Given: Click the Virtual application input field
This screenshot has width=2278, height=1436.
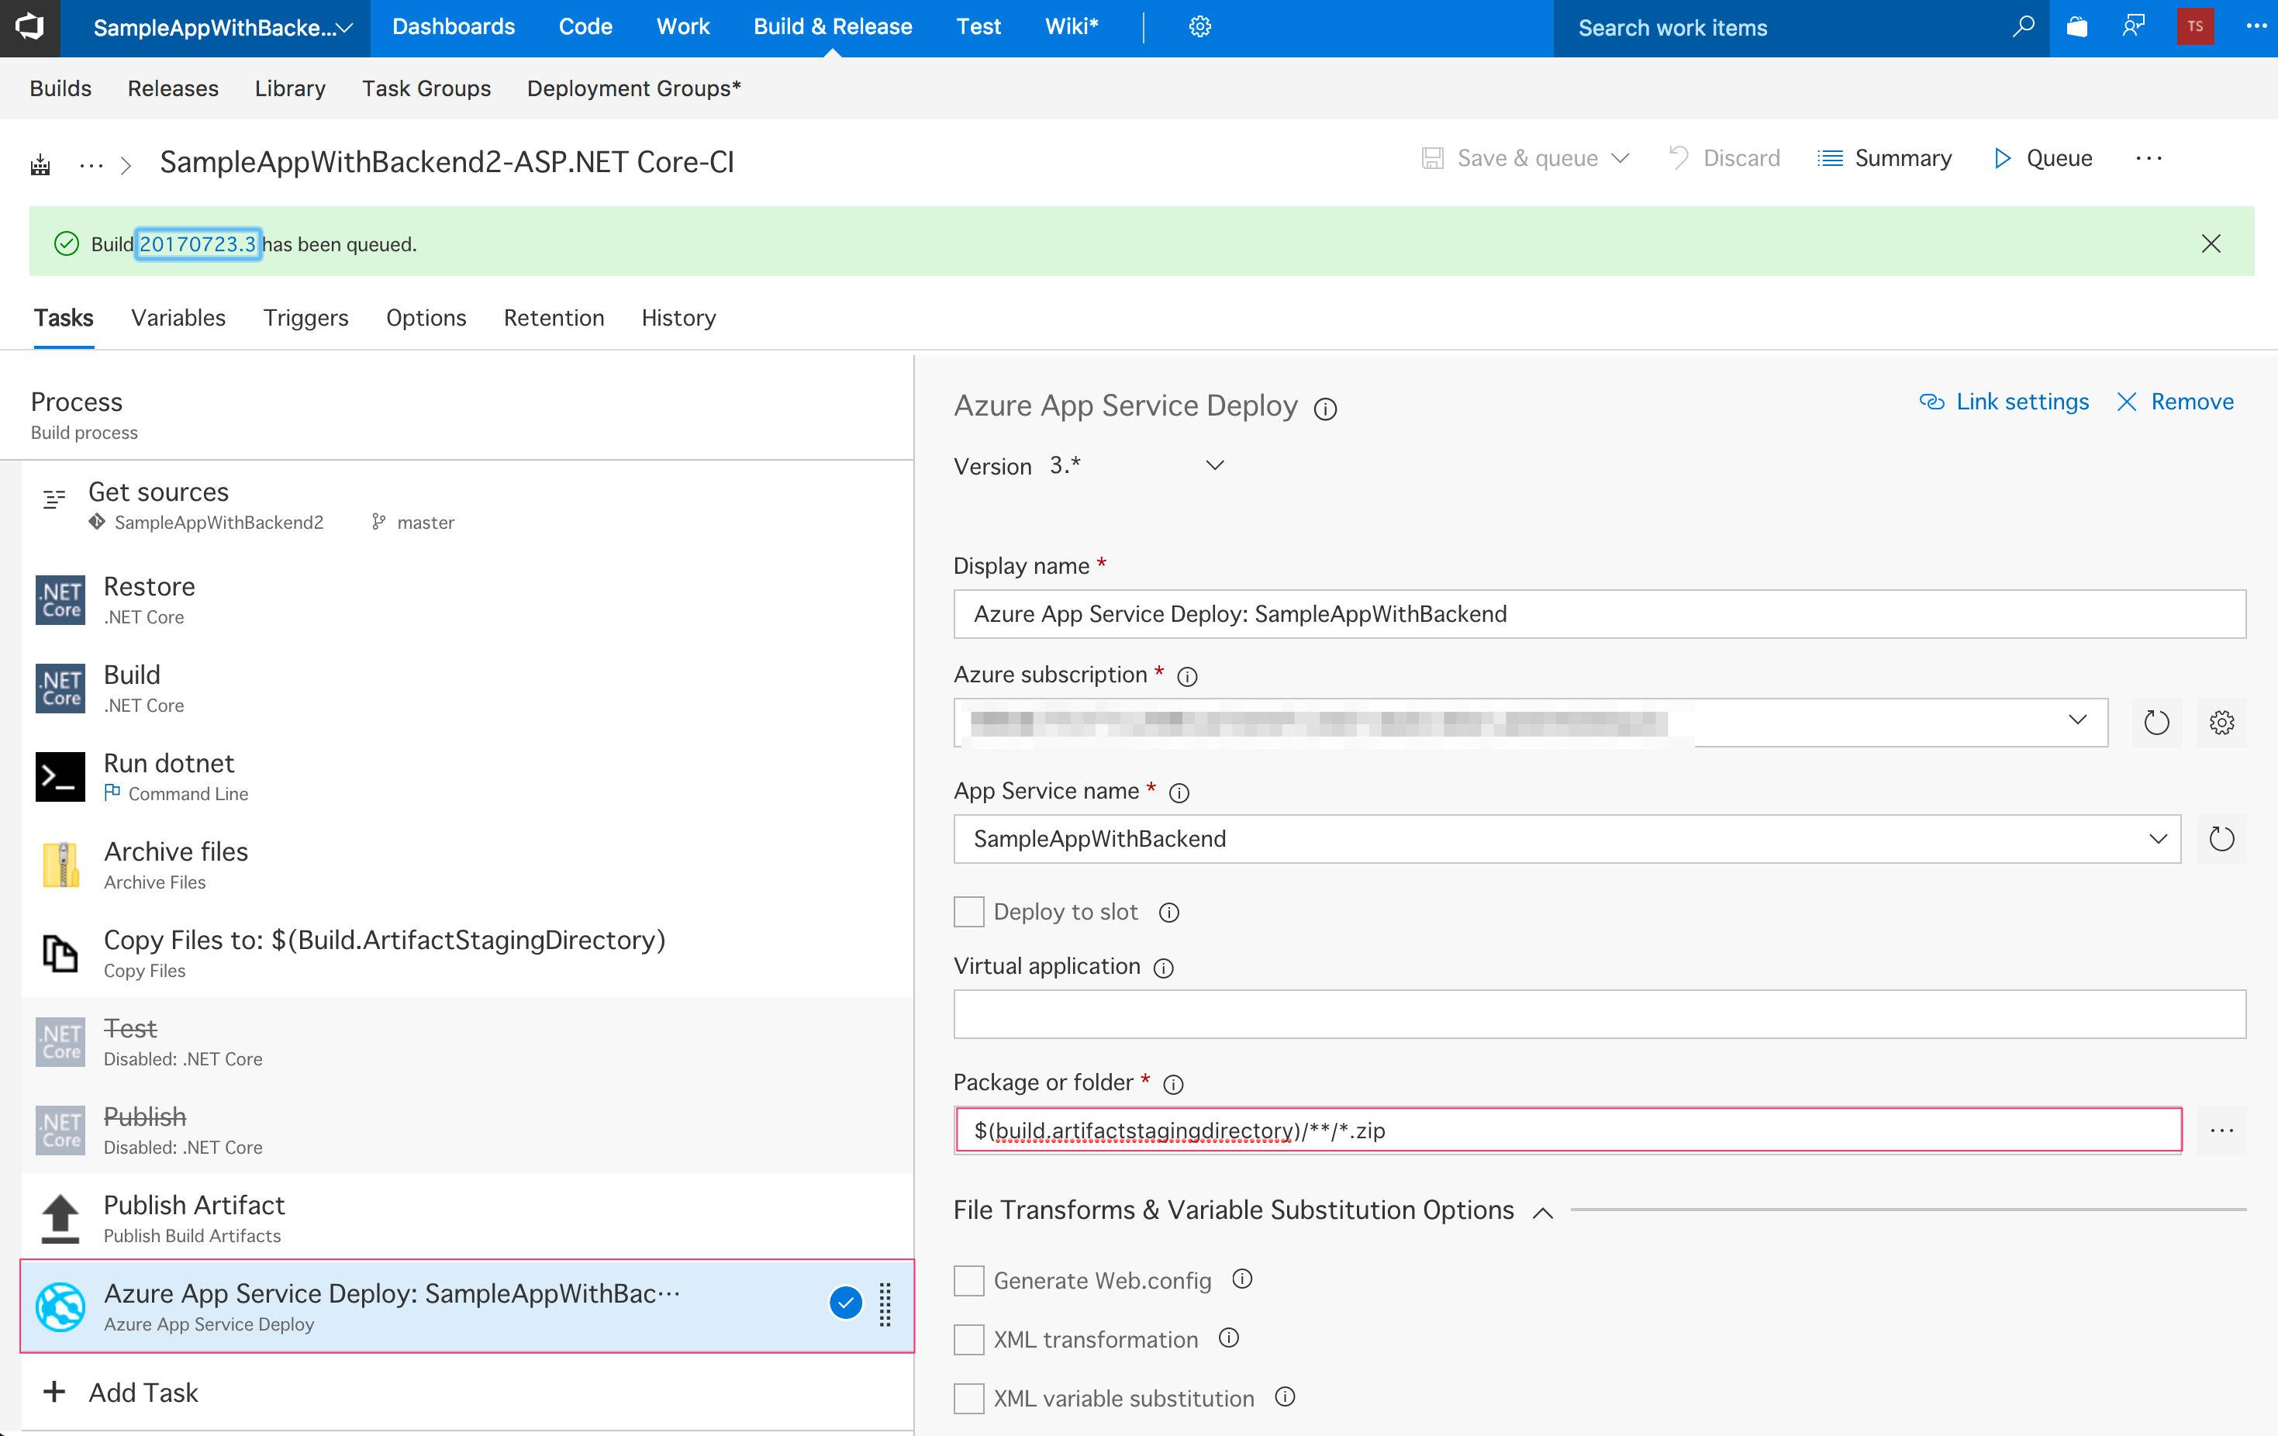Looking at the screenshot, I should click(x=1599, y=1014).
